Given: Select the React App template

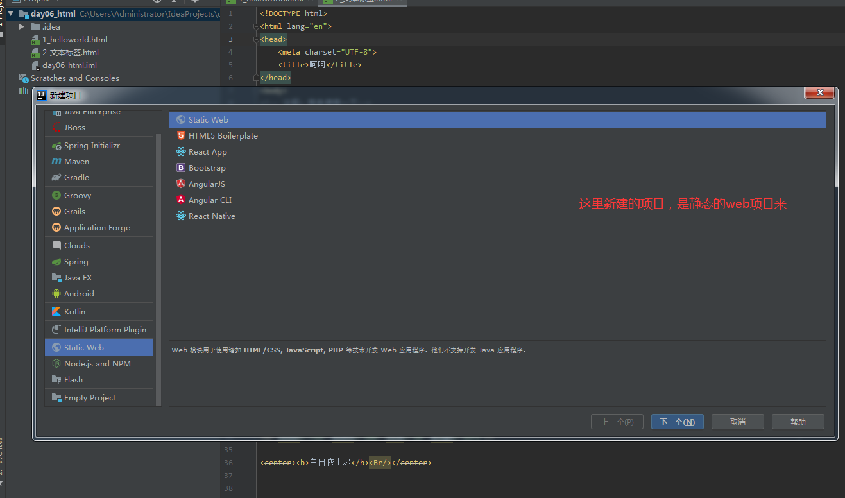Looking at the screenshot, I should (497, 152).
